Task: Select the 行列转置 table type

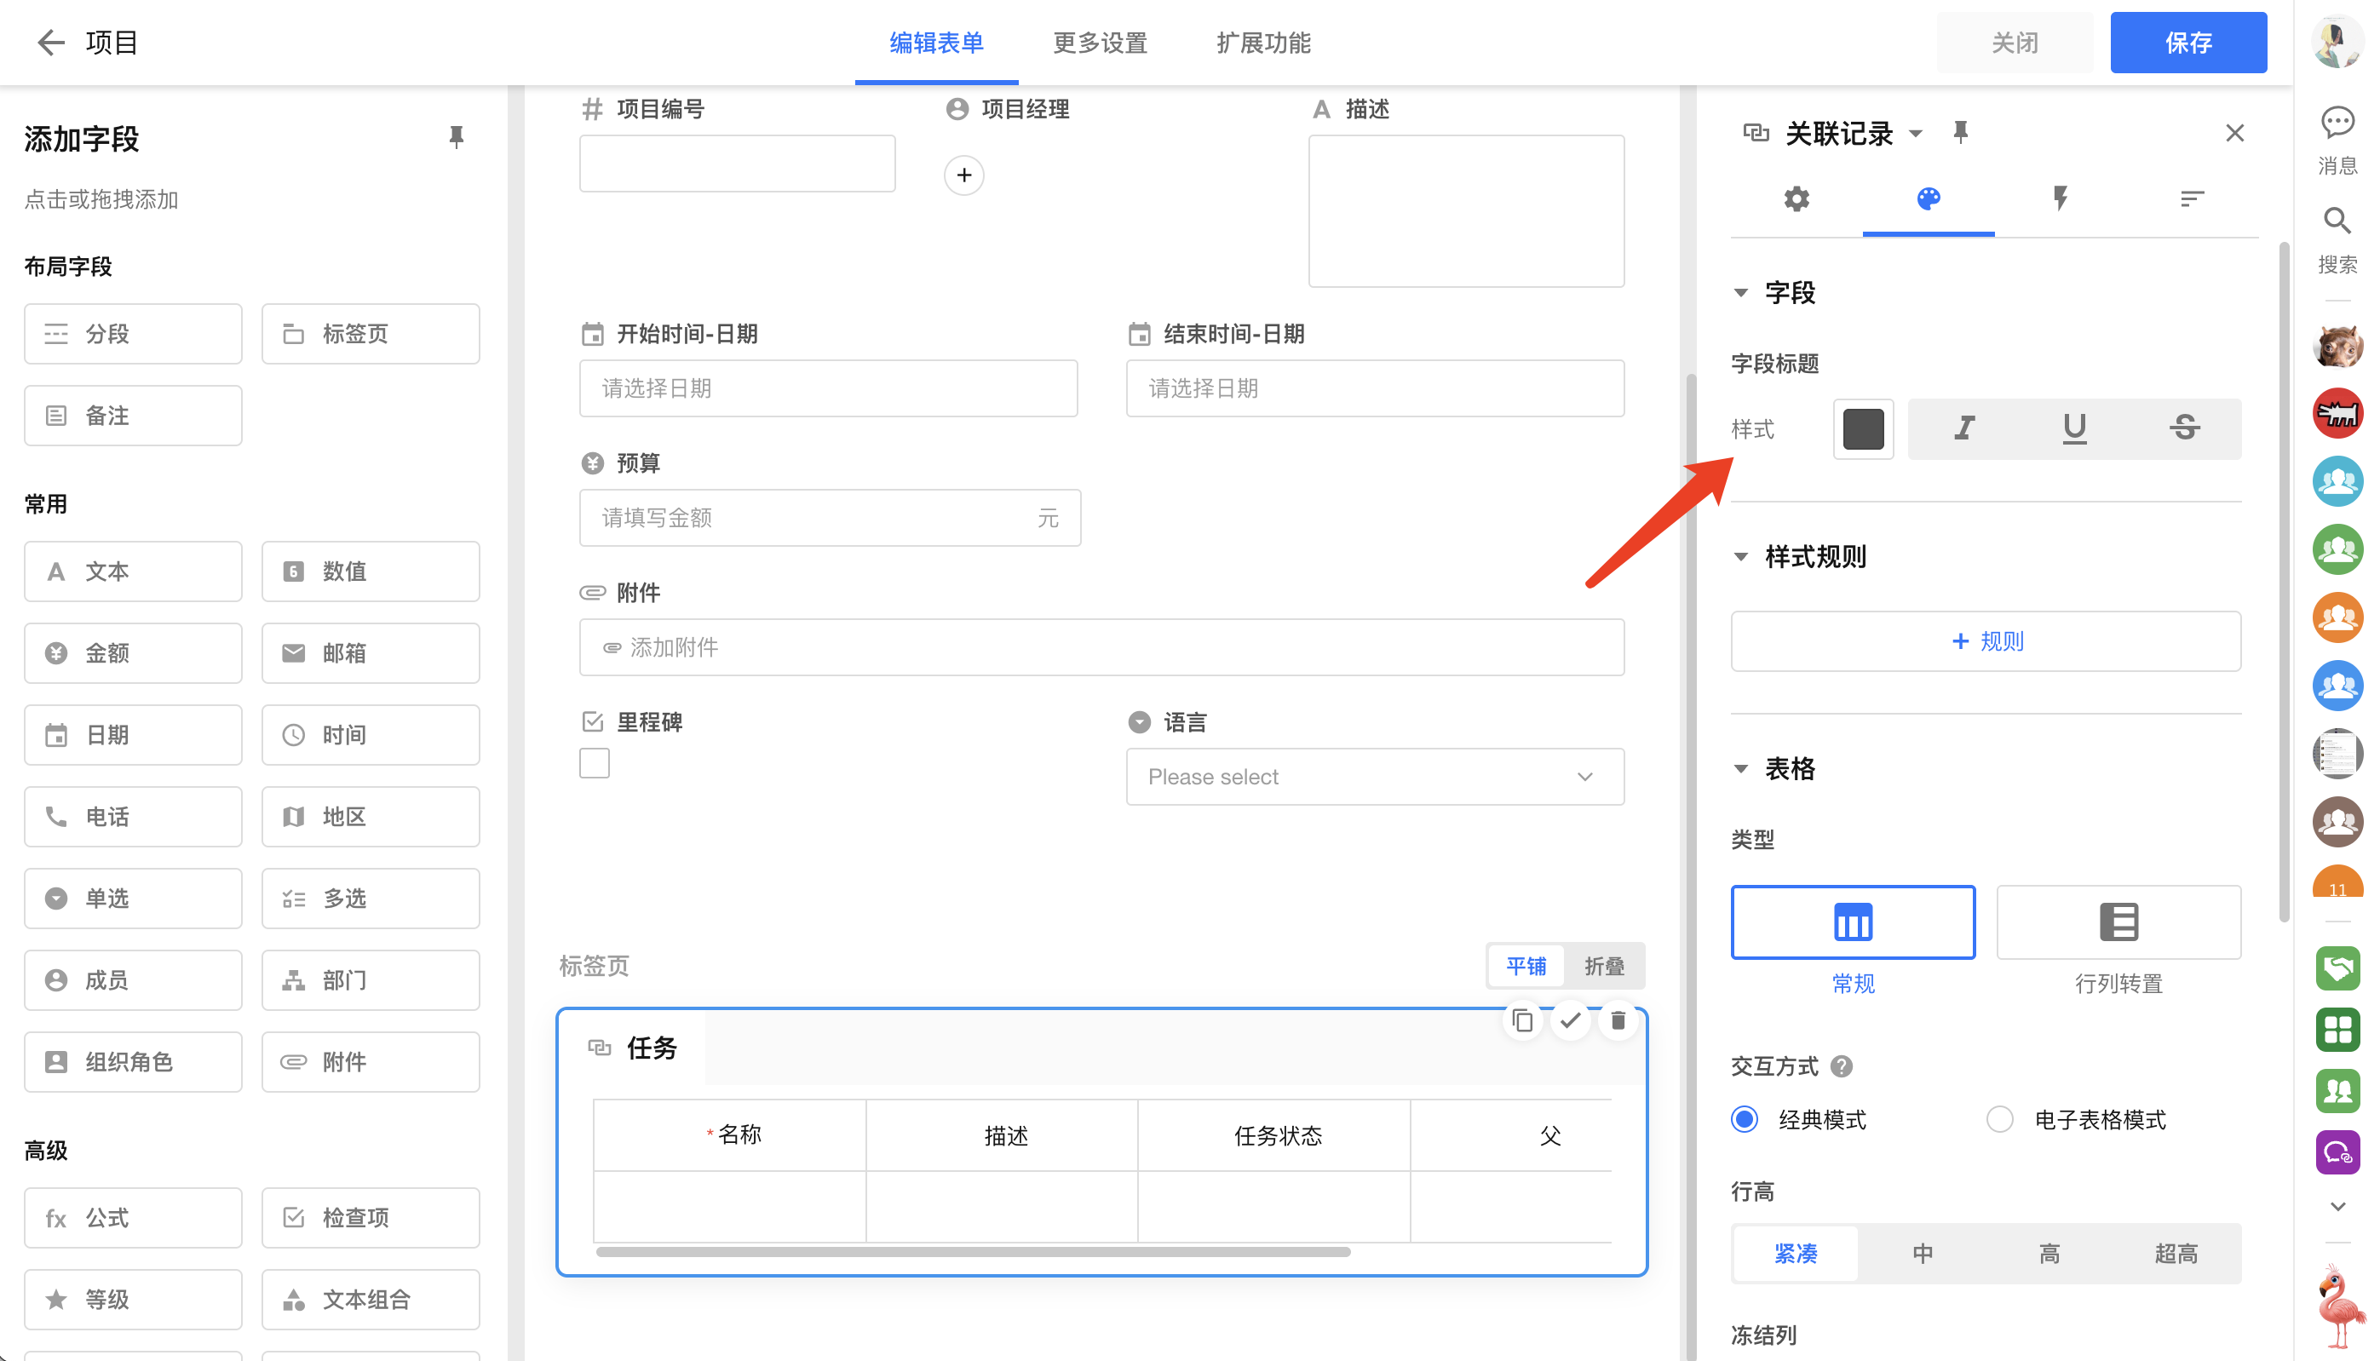Action: [2118, 922]
